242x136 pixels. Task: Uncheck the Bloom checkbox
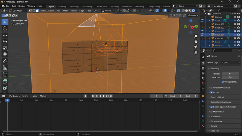pos(211,92)
